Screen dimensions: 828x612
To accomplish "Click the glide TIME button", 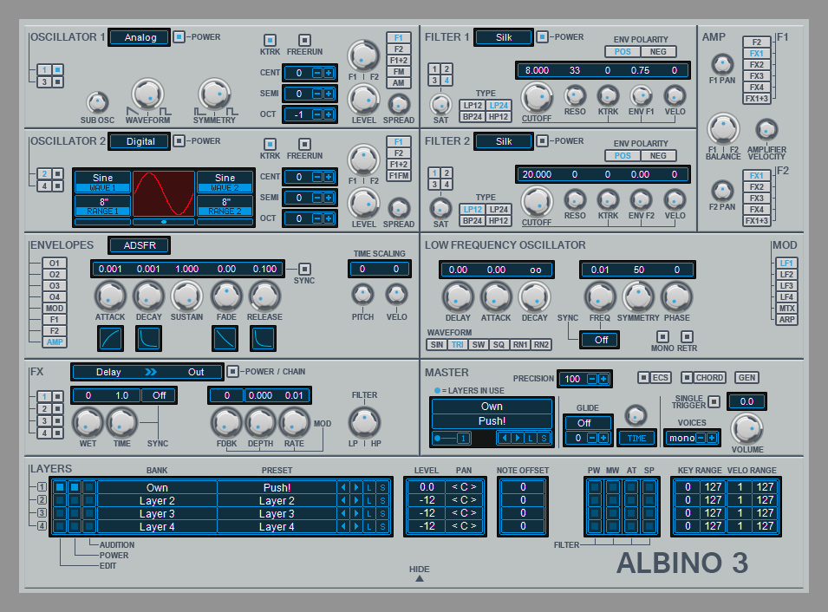I will tap(637, 438).
